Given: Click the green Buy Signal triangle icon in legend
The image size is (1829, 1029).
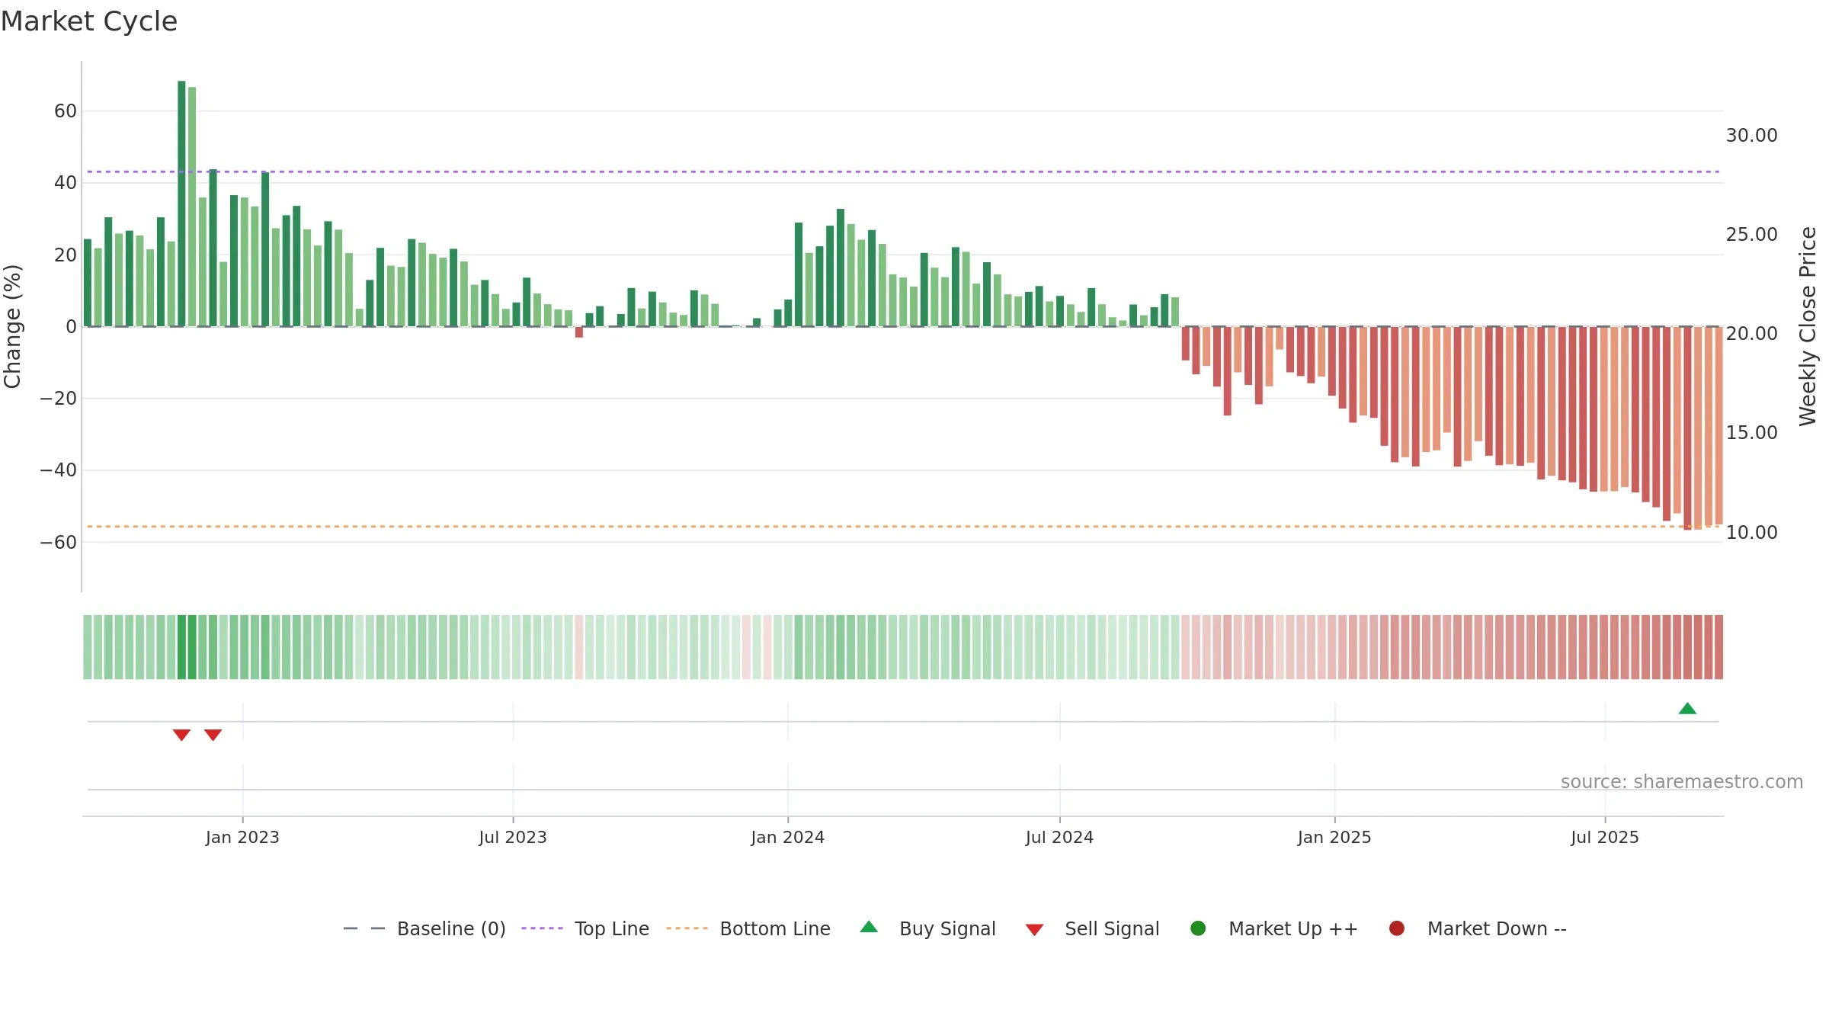Looking at the screenshot, I should (869, 927).
